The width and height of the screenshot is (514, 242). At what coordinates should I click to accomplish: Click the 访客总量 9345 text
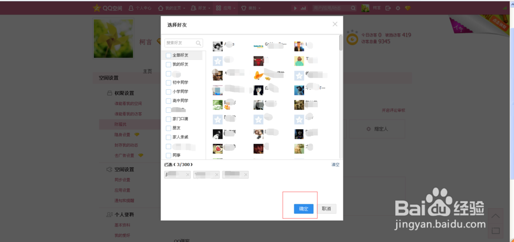[x=376, y=42]
